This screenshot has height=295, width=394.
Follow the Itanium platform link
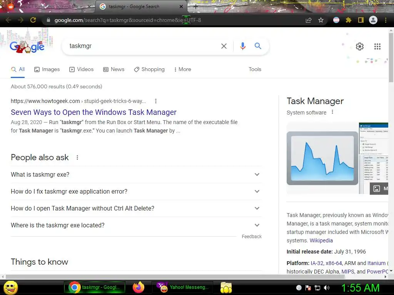(376, 263)
